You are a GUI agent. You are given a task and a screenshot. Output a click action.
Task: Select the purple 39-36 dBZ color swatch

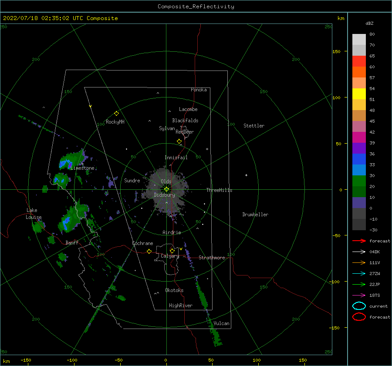[359, 148]
